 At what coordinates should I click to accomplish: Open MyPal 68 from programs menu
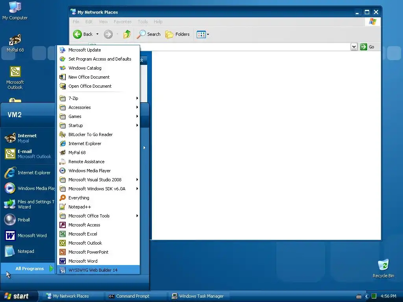pyautogui.click(x=98, y=153)
